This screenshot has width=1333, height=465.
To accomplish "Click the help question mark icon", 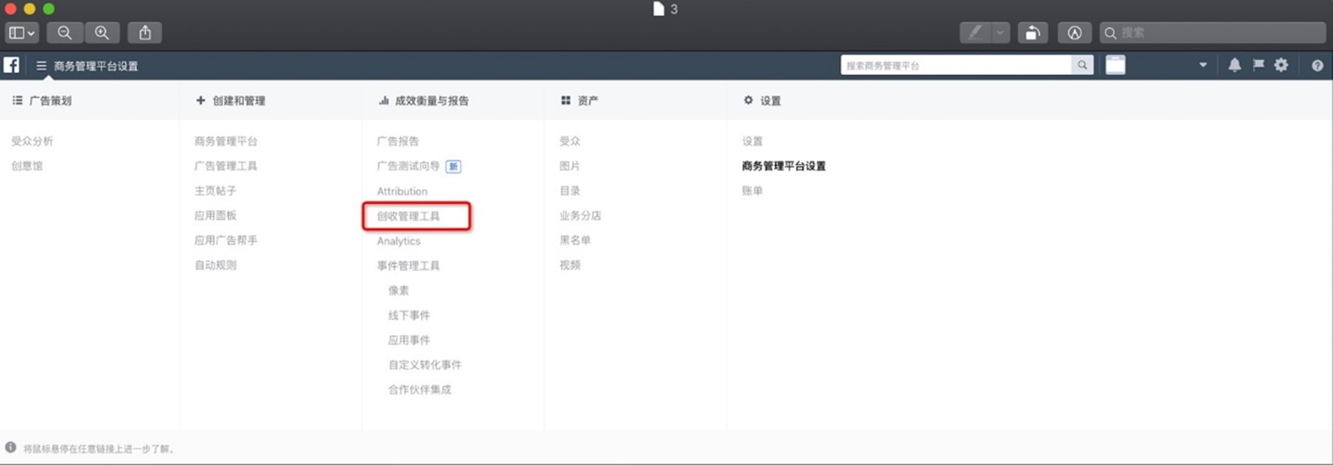I will pos(1318,66).
